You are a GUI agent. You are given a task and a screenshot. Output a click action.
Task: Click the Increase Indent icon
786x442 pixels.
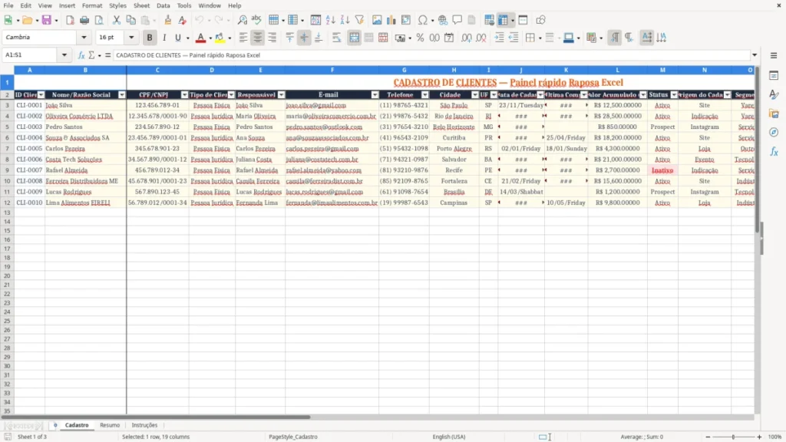click(x=499, y=38)
